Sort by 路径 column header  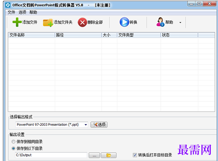[x=78, y=35]
